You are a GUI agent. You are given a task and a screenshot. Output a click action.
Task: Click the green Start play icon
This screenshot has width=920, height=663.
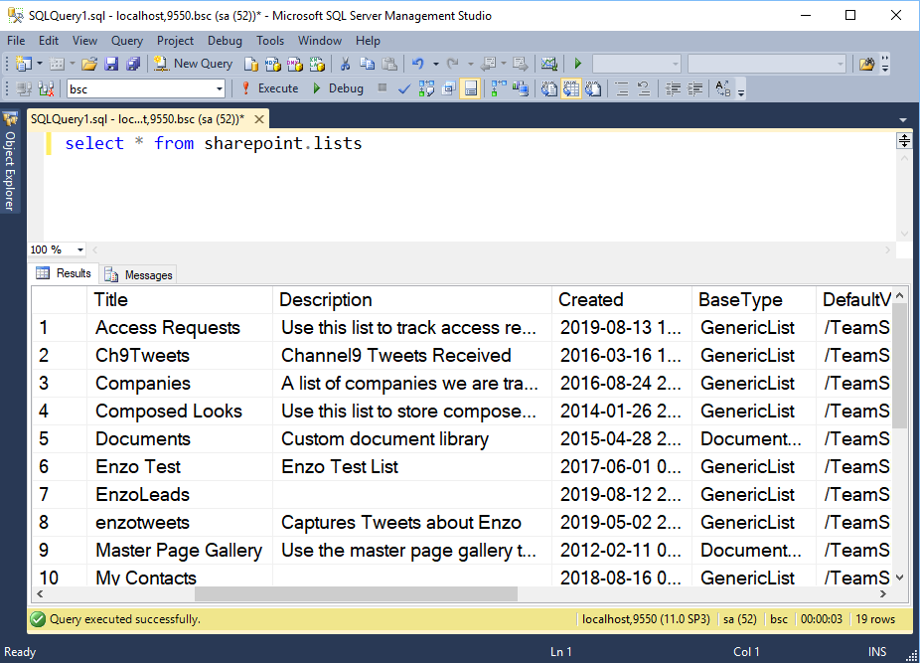(578, 64)
